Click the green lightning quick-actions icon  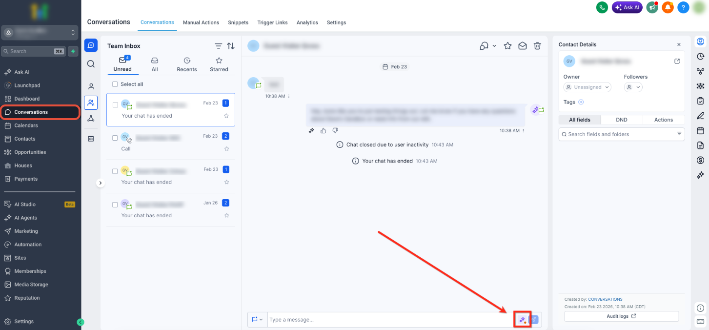(x=73, y=51)
